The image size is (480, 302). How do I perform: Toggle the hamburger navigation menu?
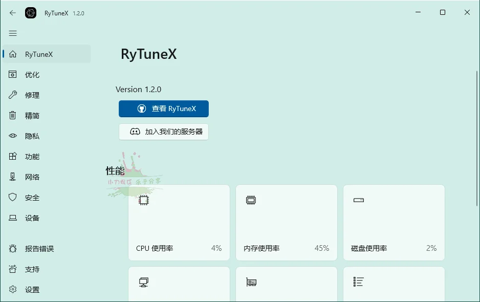tap(13, 33)
